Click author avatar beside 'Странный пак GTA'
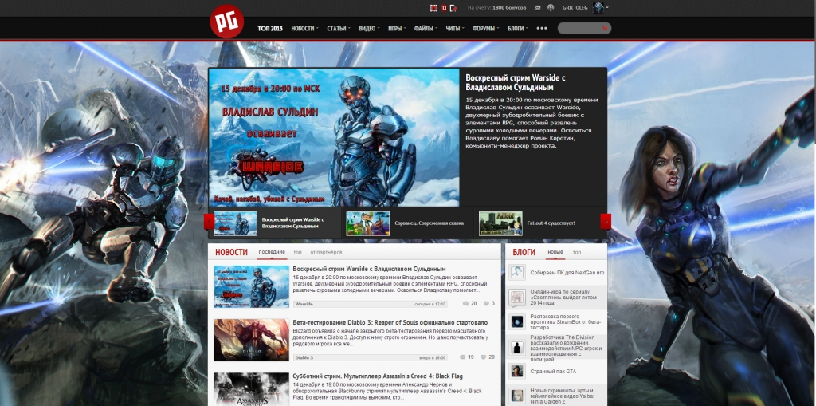Screen dimensions: 816x406 point(516,371)
